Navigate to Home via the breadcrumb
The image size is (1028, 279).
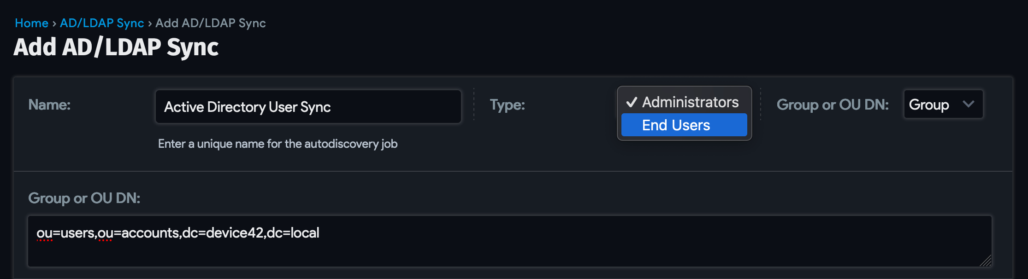point(31,23)
